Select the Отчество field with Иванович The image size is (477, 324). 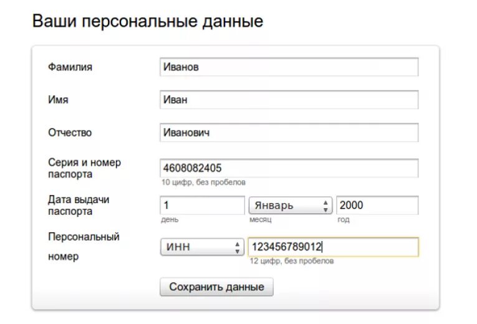(289, 133)
